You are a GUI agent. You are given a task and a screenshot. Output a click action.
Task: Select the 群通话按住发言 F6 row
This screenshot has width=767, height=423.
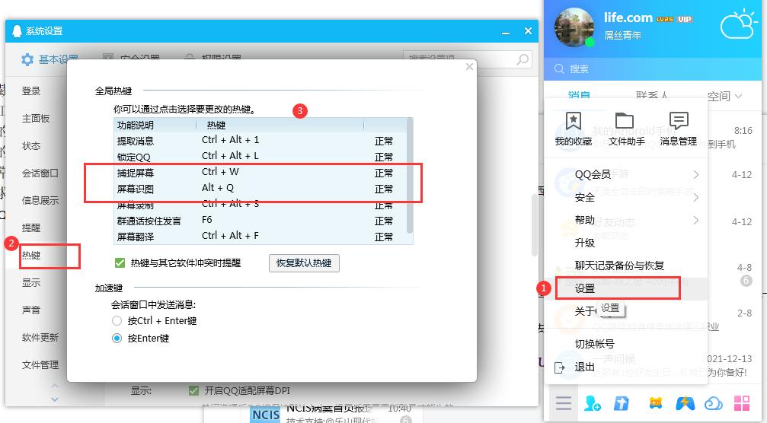(x=260, y=221)
